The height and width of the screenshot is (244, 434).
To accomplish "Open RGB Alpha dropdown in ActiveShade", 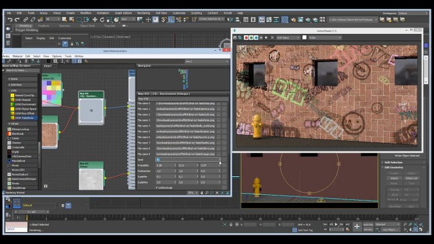I will coord(288,38).
